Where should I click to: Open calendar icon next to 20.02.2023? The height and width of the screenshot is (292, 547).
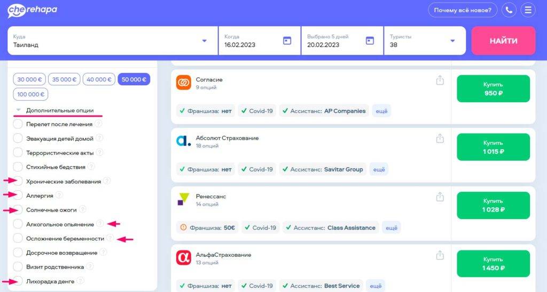click(370, 40)
